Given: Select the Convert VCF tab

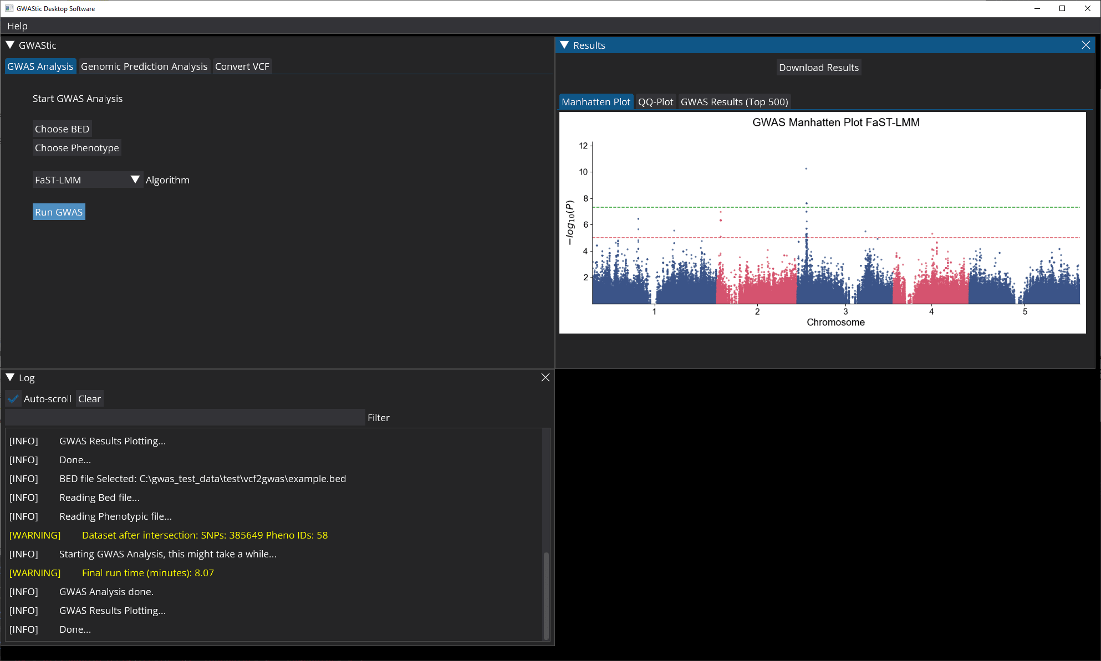Looking at the screenshot, I should 242,66.
